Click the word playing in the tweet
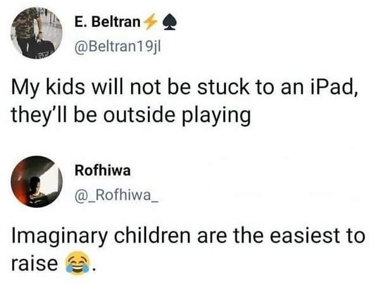The width and height of the screenshot is (379, 283). click(216, 116)
